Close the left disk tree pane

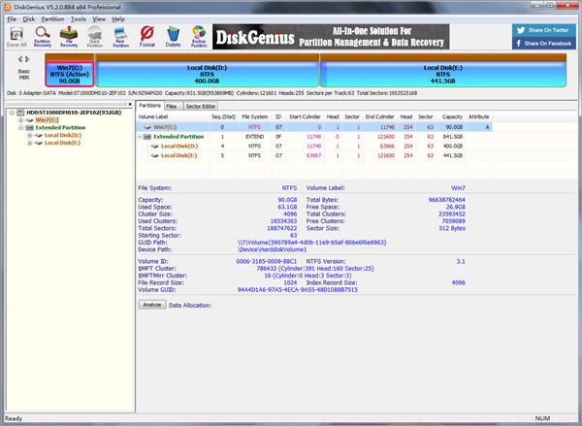(x=129, y=104)
